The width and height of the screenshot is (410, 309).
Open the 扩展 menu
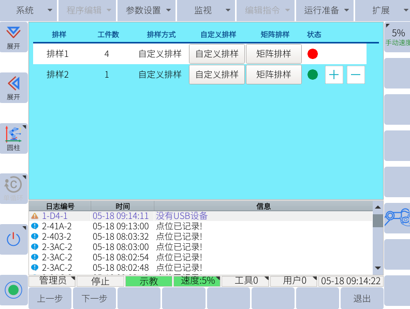tap(384, 10)
